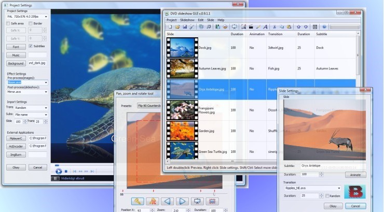The height and width of the screenshot is (212, 384).
Task: Click the clapperboard icon in toolbar
Action: (x=251, y=27)
